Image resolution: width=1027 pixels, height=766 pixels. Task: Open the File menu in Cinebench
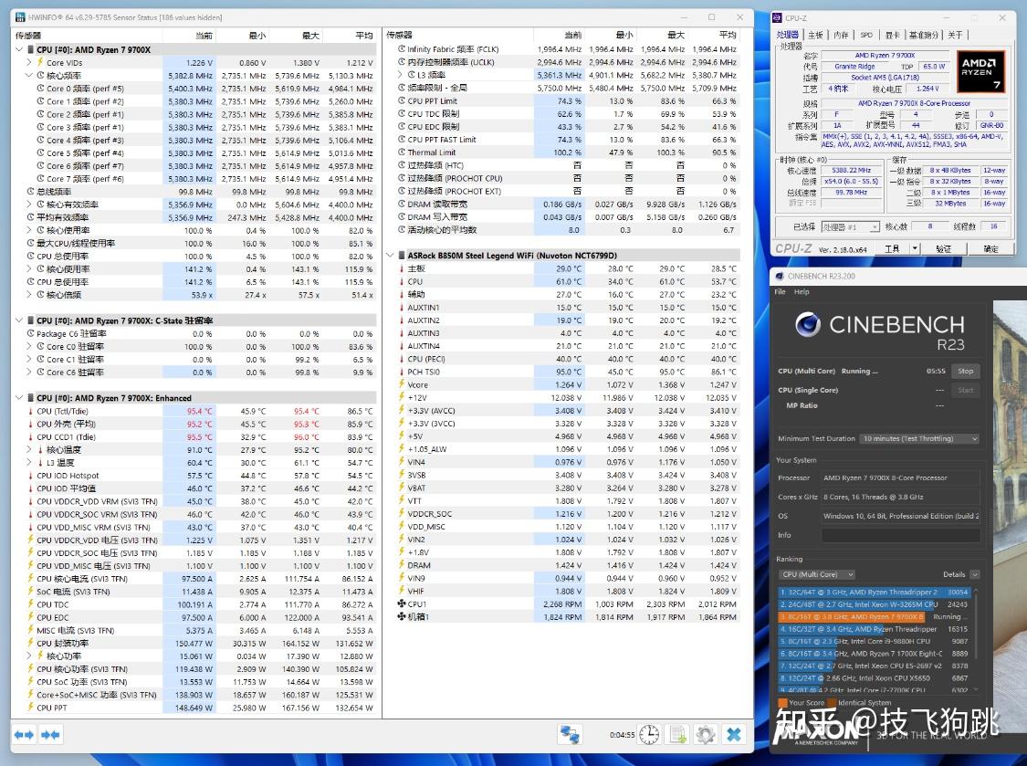pyautogui.click(x=781, y=292)
